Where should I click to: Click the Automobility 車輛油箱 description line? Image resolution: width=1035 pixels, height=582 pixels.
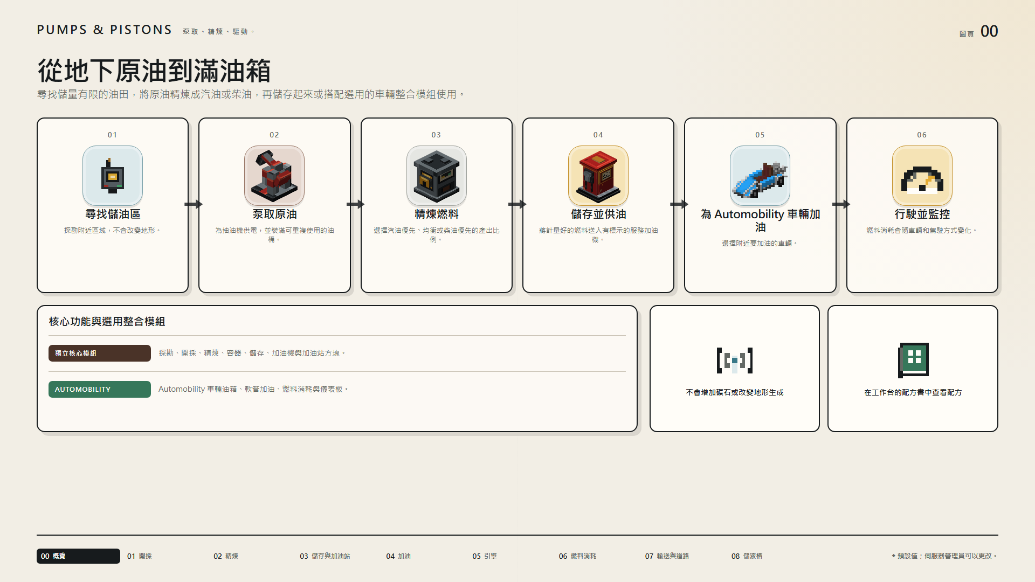253,389
